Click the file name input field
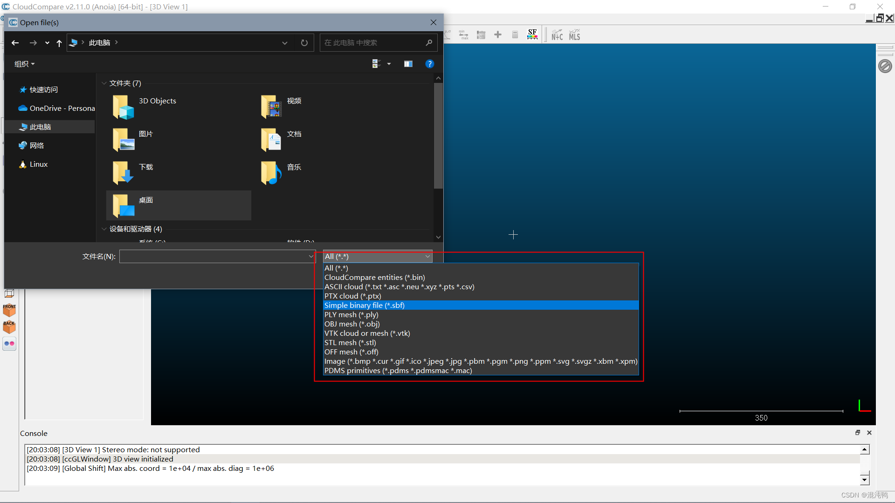 click(x=213, y=257)
